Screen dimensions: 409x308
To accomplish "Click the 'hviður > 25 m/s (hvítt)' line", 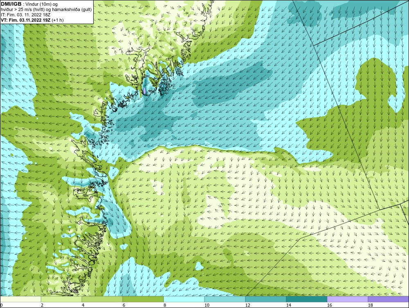I will pyautogui.click(x=23, y=10).
